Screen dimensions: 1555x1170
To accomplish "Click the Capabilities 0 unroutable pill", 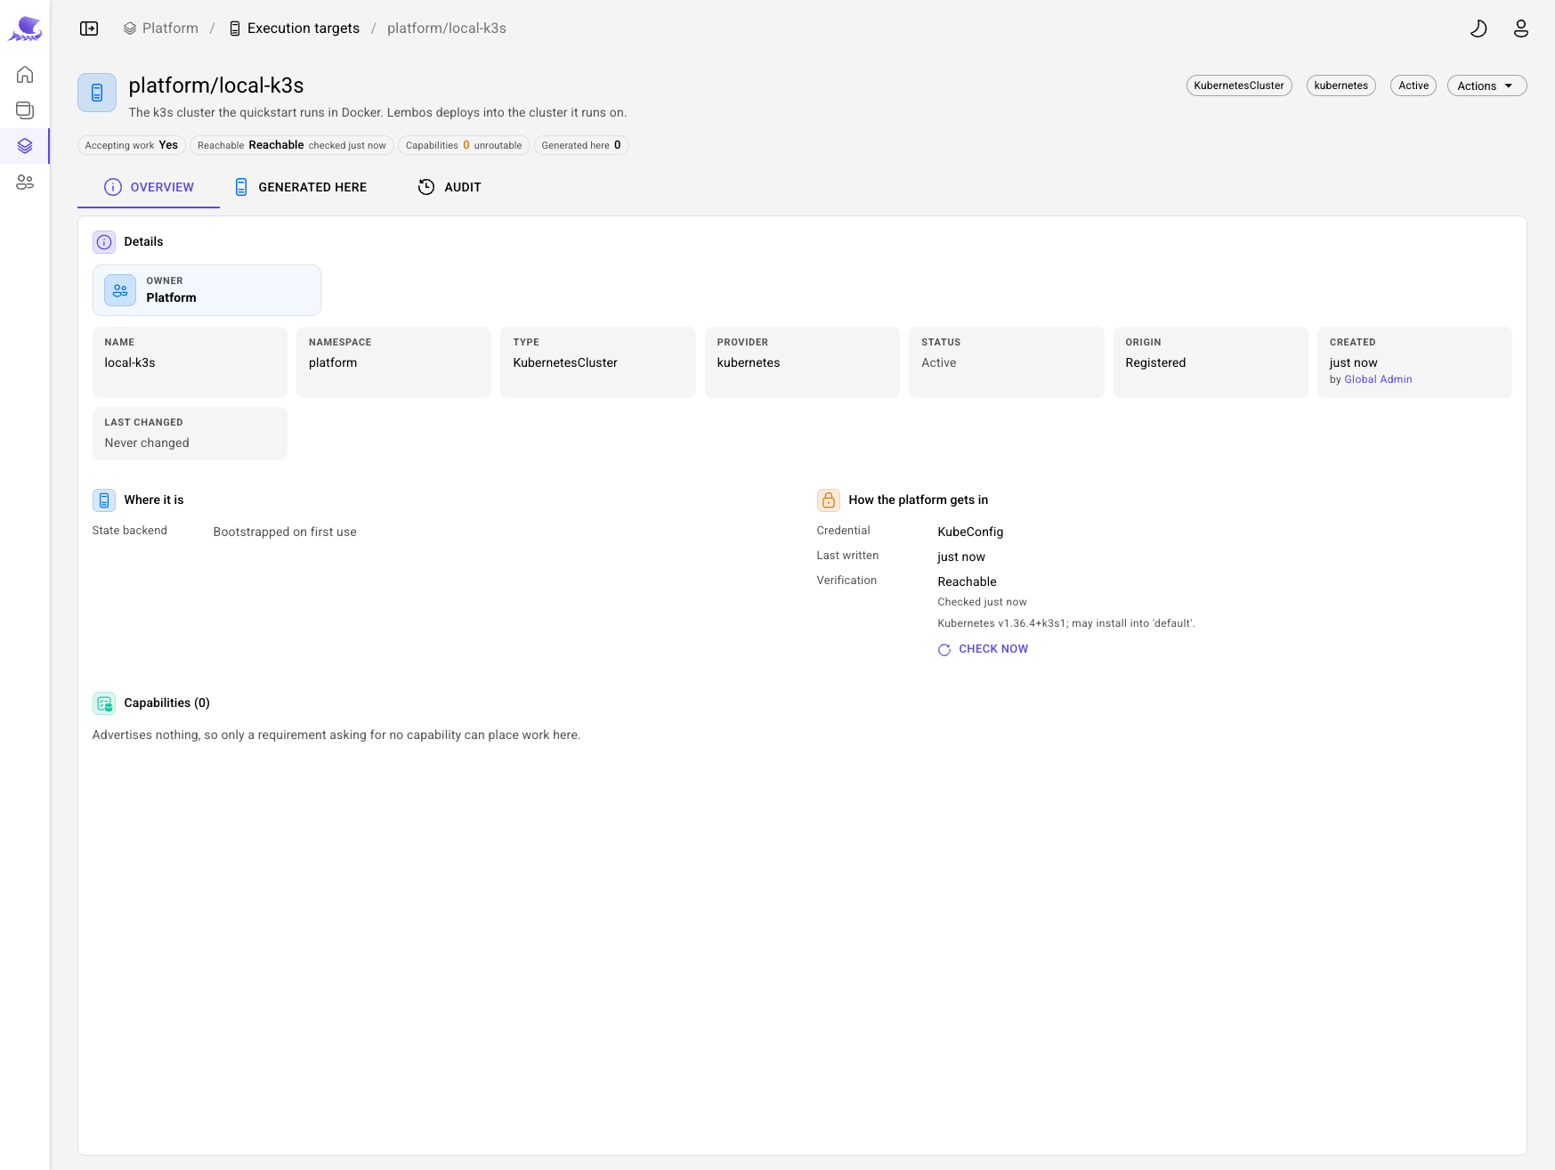I will 464,145.
